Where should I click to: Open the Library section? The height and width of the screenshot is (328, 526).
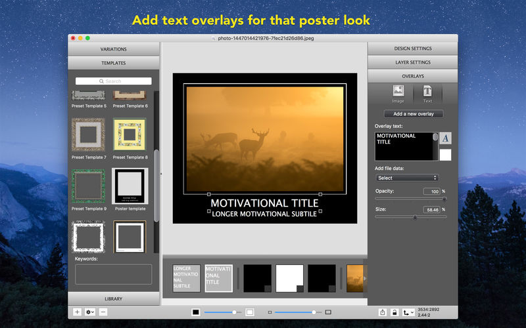pyautogui.click(x=113, y=298)
